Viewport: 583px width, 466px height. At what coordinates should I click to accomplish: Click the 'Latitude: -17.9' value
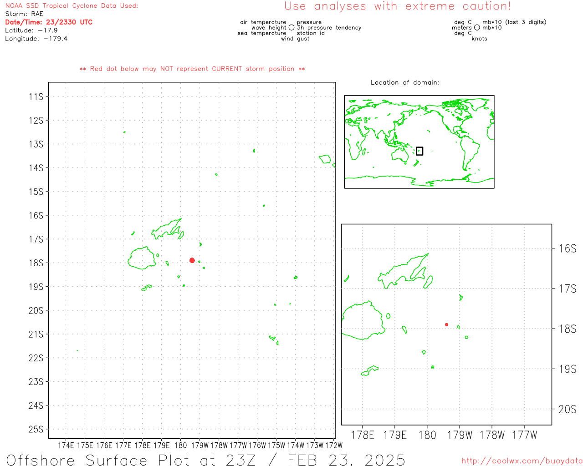point(31,30)
